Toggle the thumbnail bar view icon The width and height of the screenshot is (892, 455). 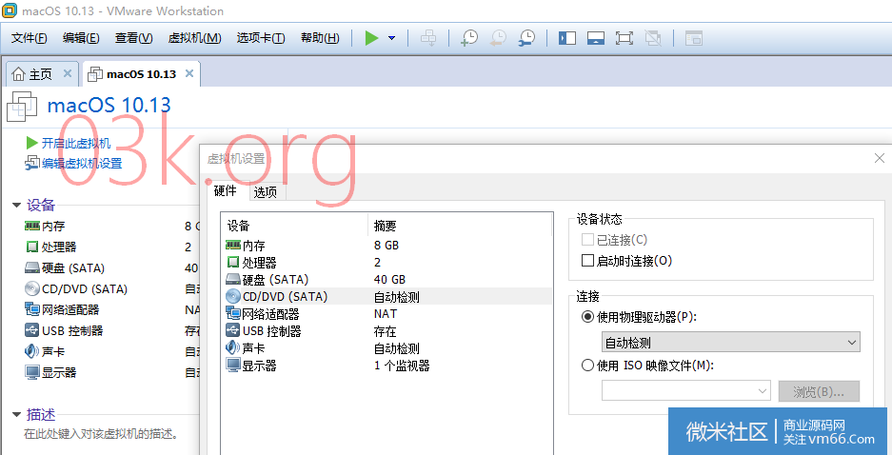coord(596,38)
